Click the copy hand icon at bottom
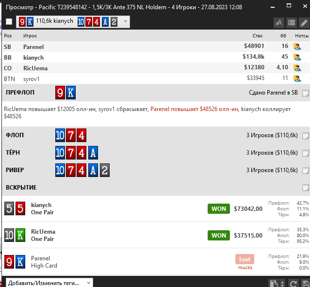This screenshot has width=310, height=287. [x=274, y=283]
